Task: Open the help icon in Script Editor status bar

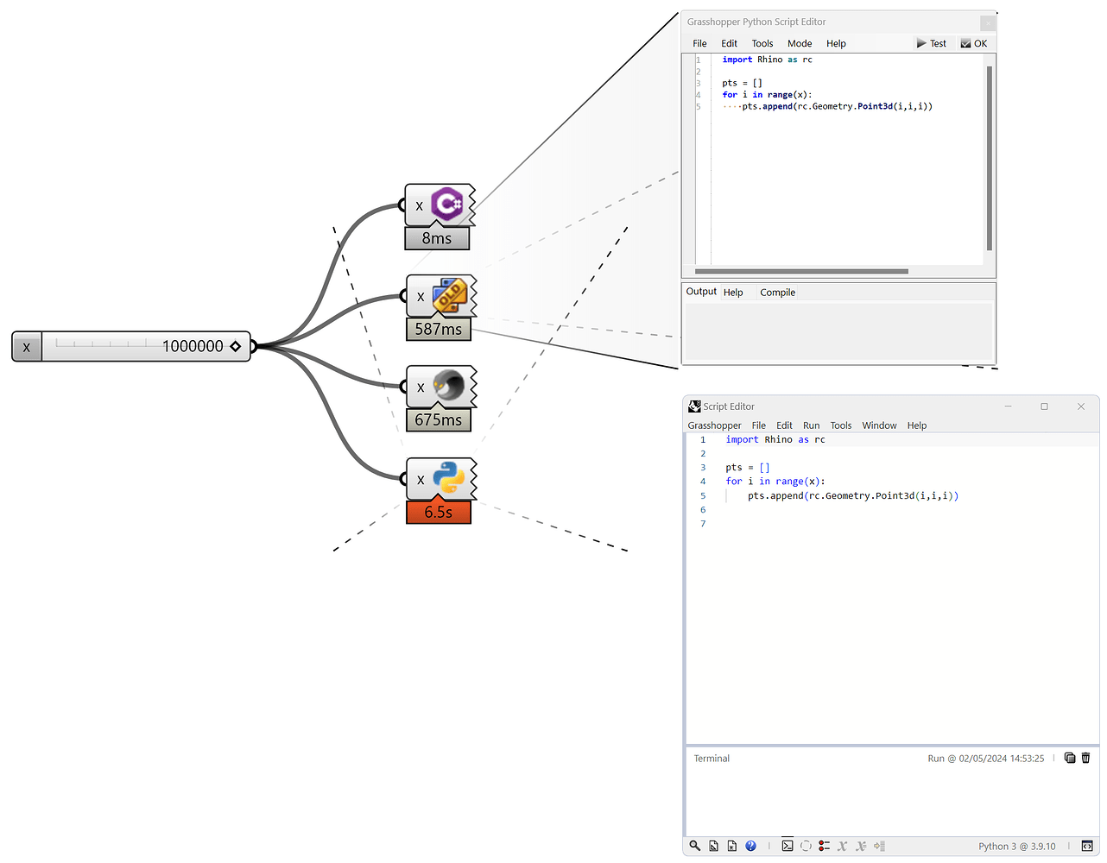Action: (x=750, y=846)
